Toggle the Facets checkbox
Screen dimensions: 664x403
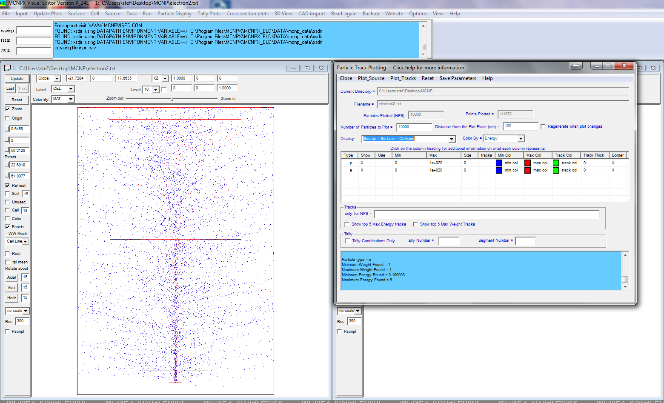tap(7, 227)
